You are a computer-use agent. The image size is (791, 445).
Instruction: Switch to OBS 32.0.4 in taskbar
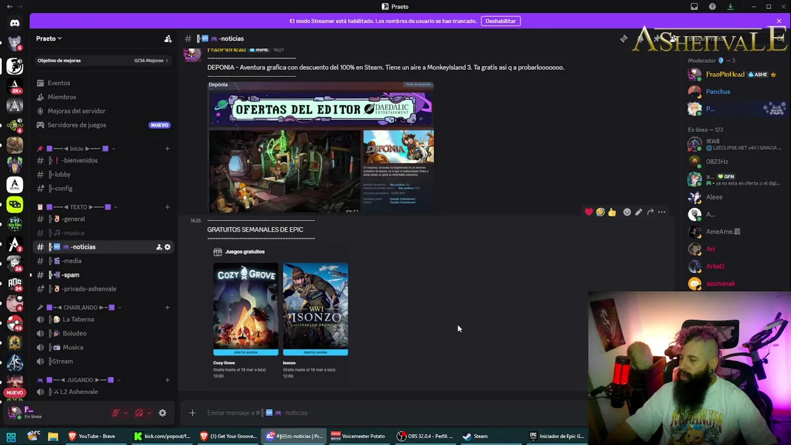pyautogui.click(x=425, y=436)
